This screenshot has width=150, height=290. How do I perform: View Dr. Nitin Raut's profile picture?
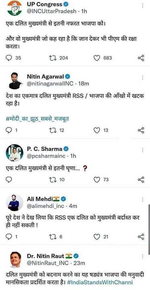coord(15,259)
